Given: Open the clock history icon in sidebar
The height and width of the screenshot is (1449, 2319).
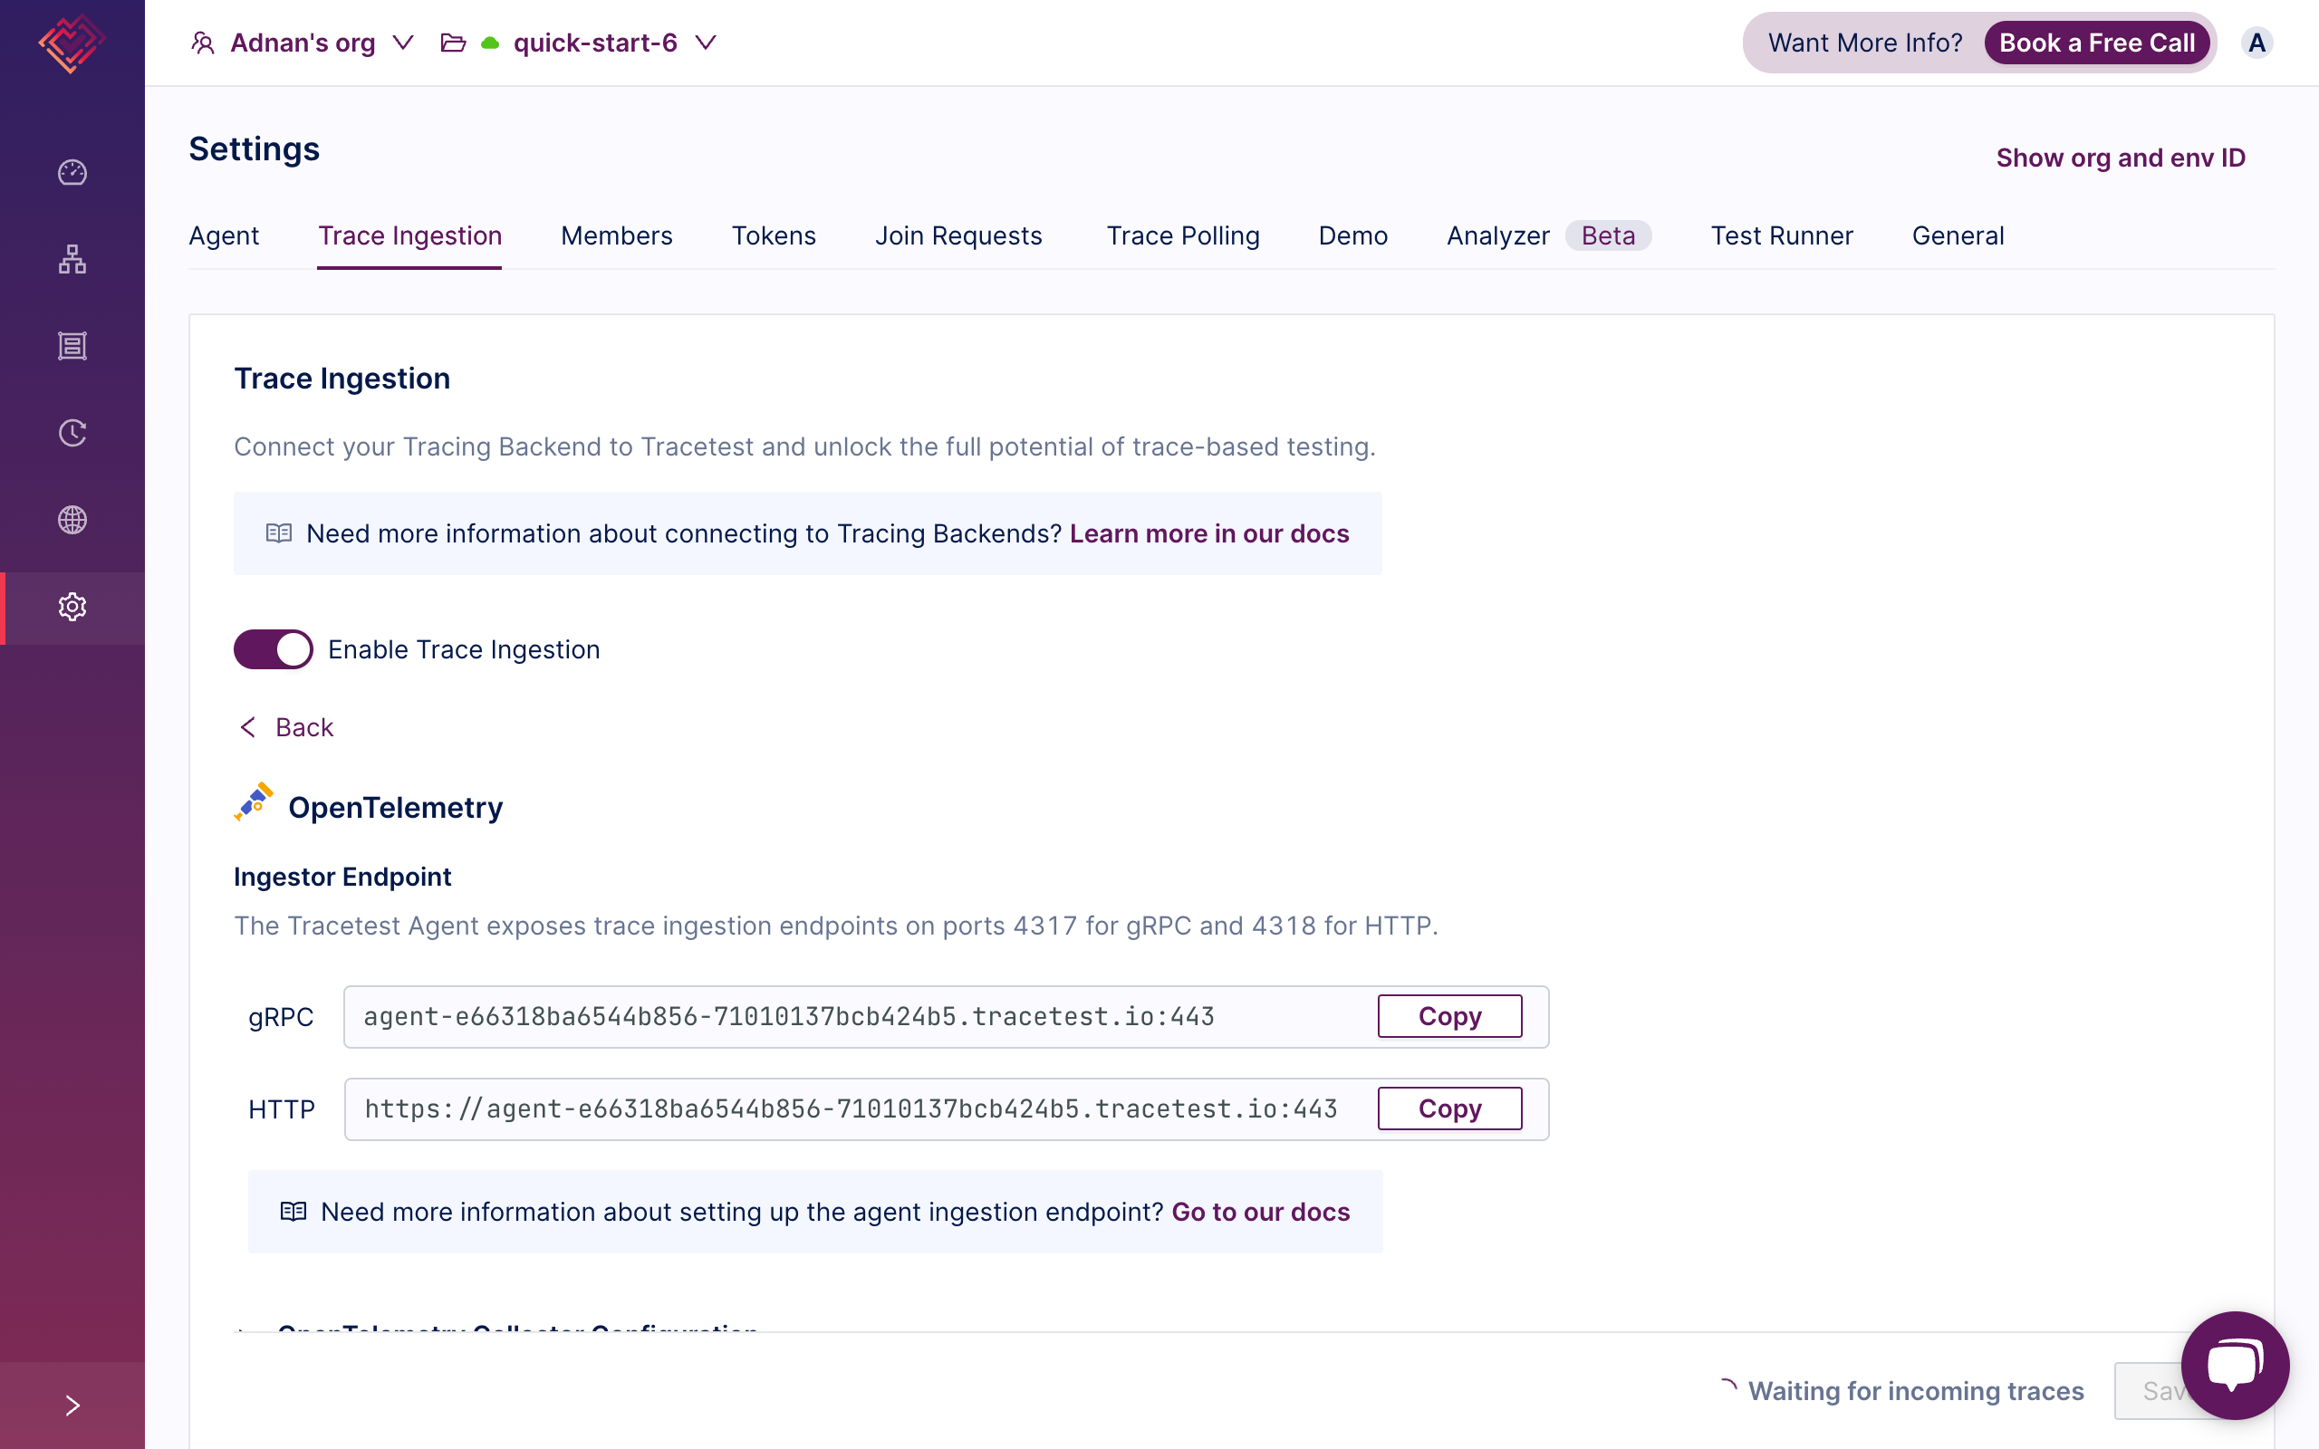Looking at the screenshot, I should tap(72, 433).
